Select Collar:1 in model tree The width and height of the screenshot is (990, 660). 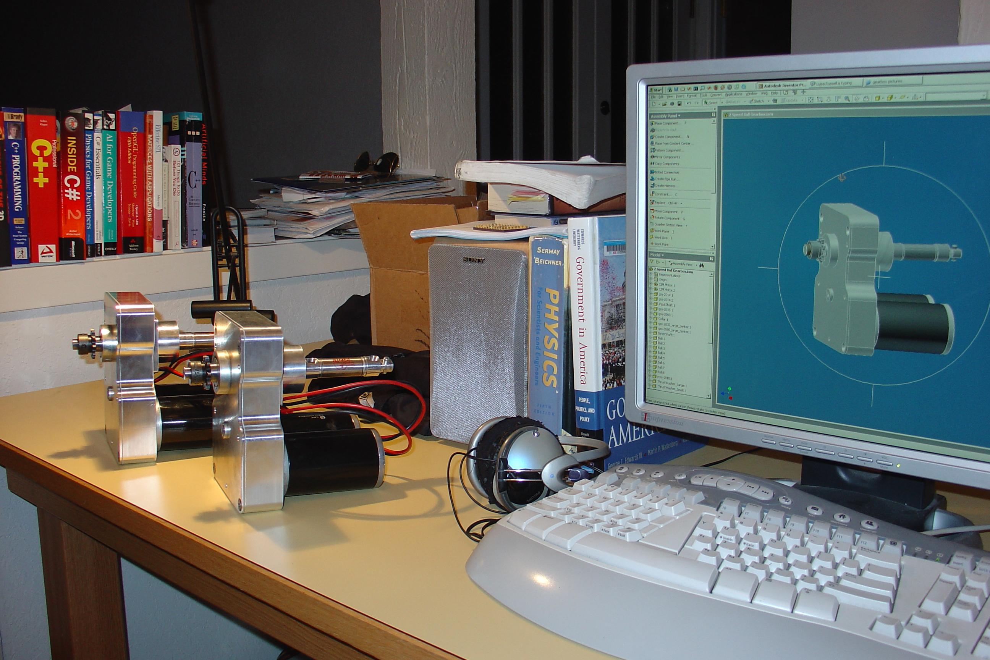click(x=661, y=319)
